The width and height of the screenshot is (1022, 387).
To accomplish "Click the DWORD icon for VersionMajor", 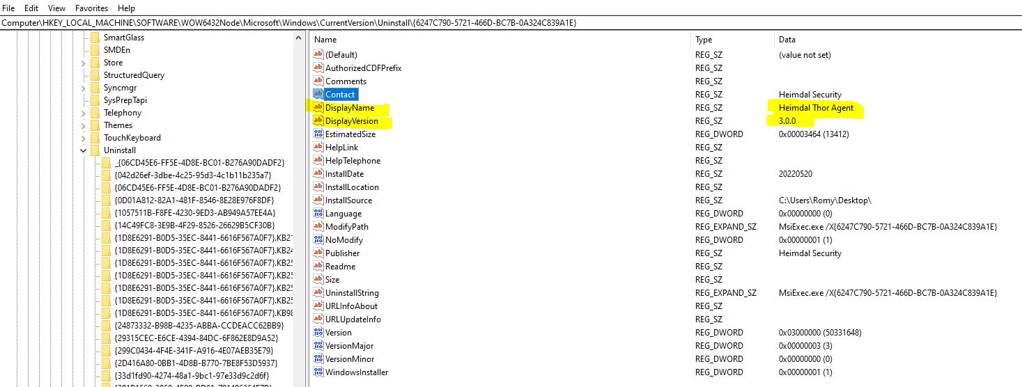I will point(318,345).
